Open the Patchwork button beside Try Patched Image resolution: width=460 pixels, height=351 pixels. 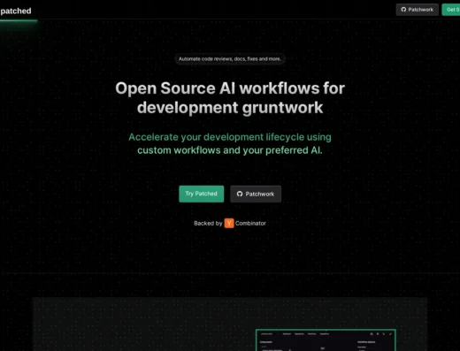coord(256,194)
